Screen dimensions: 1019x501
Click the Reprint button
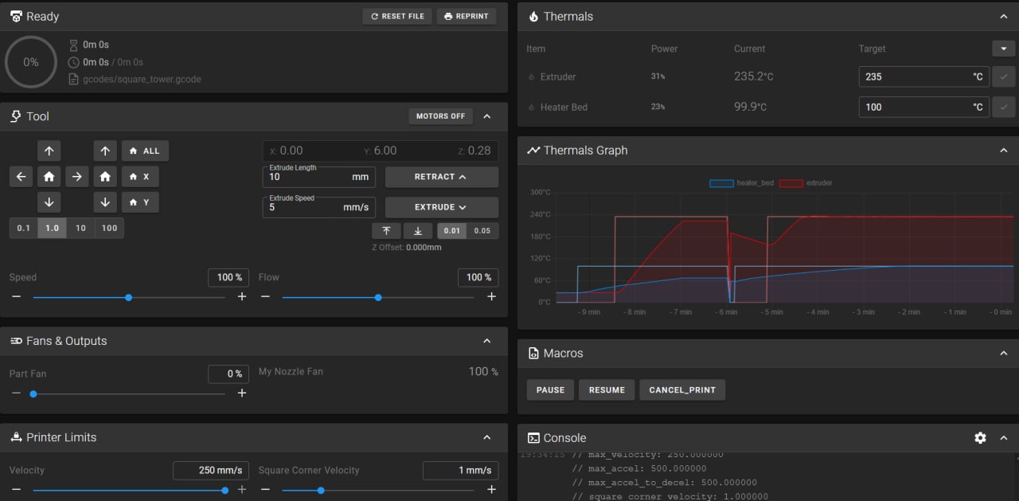(x=467, y=16)
